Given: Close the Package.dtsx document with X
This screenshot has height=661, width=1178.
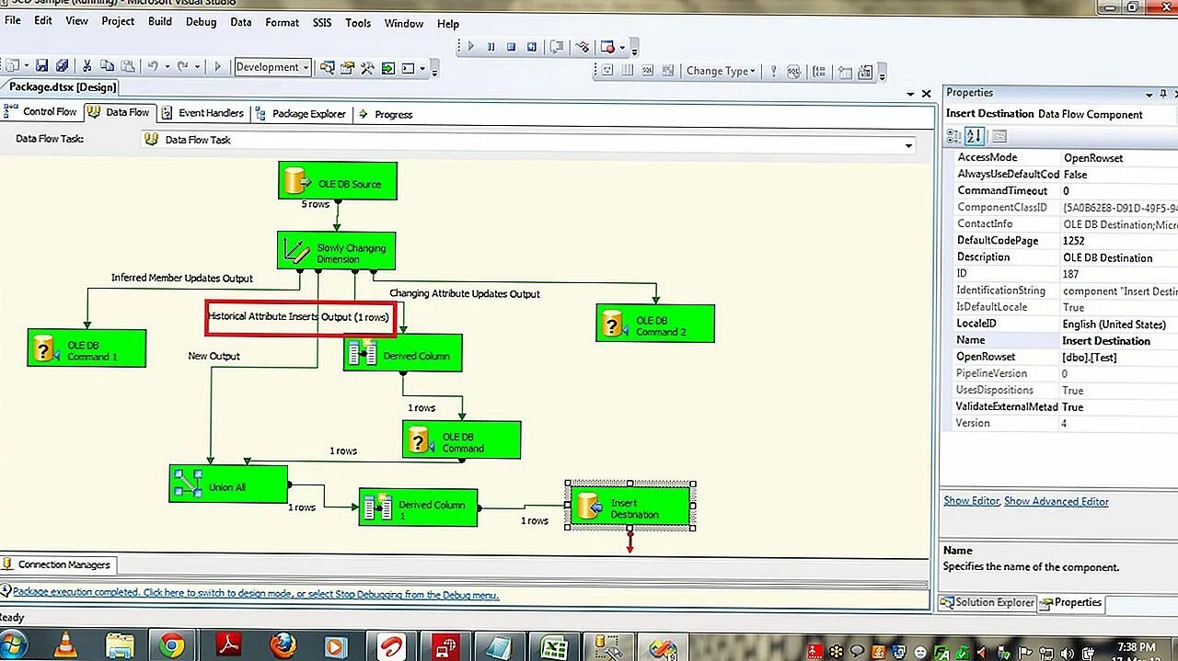Looking at the screenshot, I should (x=926, y=93).
